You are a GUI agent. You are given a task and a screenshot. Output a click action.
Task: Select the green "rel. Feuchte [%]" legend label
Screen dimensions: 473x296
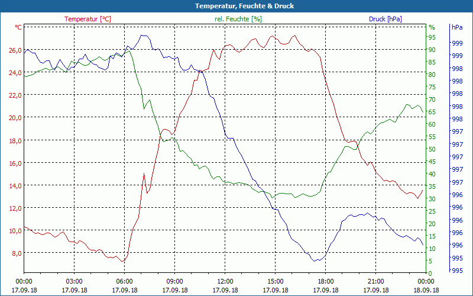pyautogui.click(x=238, y=19)
